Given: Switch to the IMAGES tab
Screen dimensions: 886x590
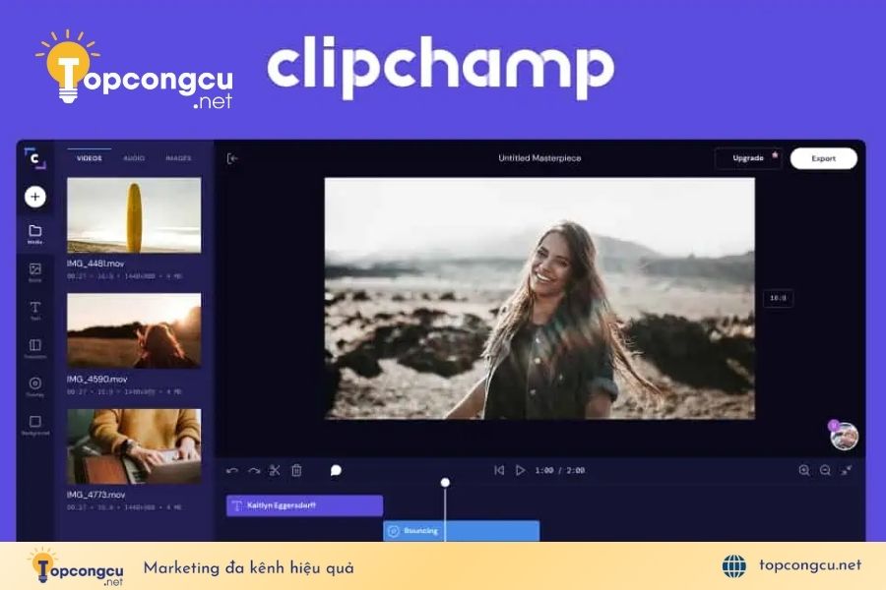Looking at the screenshot, I should tap(178, 158).
